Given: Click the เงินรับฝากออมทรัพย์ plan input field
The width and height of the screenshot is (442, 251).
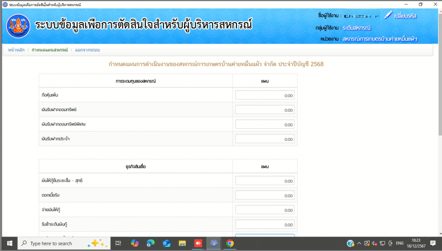Looking at the screenshot, I should [x=265, y=109].
